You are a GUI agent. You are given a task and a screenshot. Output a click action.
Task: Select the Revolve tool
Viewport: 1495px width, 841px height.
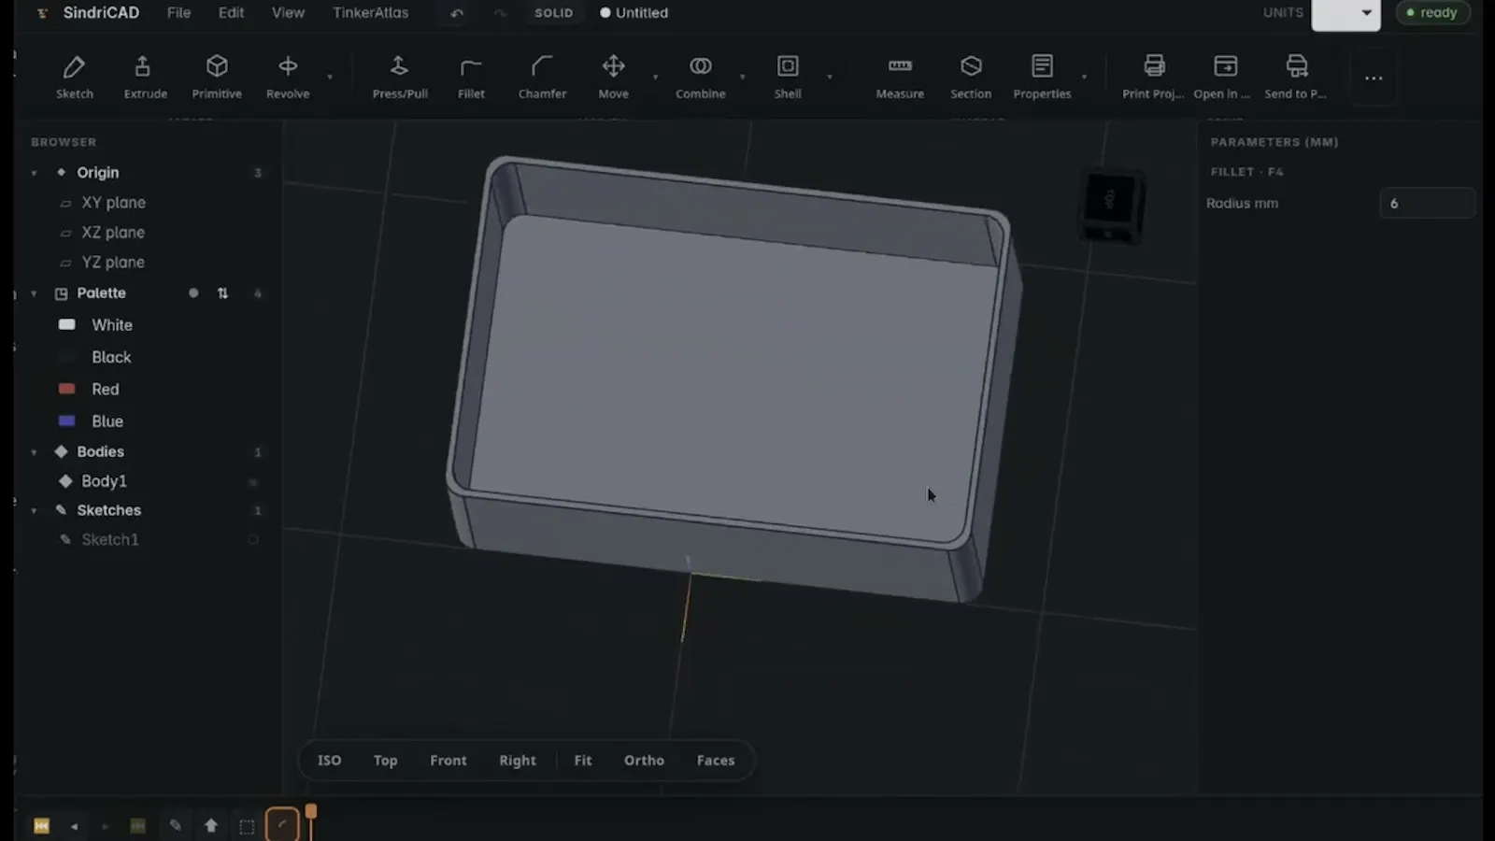tap(288, 77)
